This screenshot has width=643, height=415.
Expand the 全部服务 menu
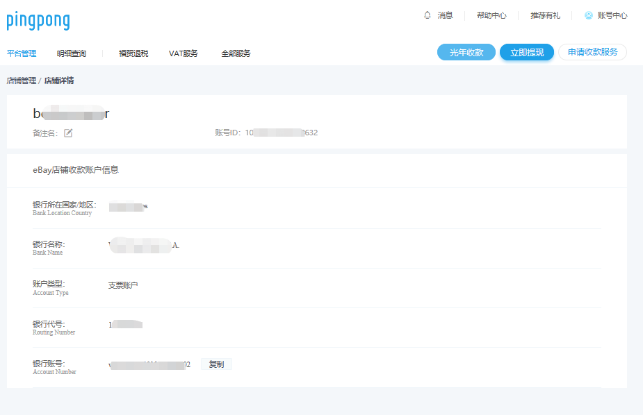click(x=236, y=53)
